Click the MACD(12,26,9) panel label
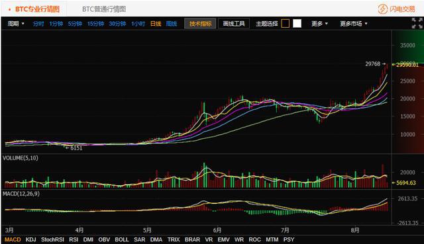Viewport: 424px width, 244px height. (x=21, y=194)
